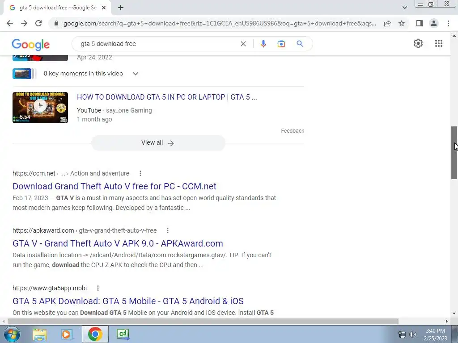Open the Google apps grid
Viewport: 458px width, 343px height.
click(x=438, y=43)
